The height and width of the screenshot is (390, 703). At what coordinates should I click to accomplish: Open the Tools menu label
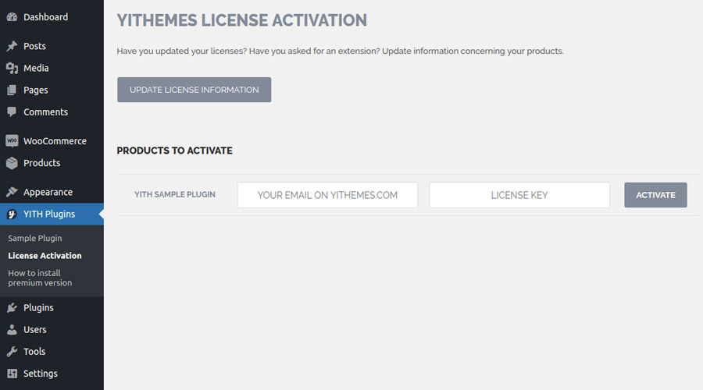(34, 352)
